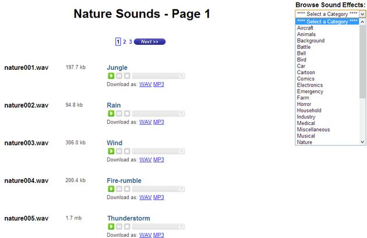This screenshot has height=238, width=367.
Task: Open the Thunderstorm sound title link
Action: tap(129, 218)
